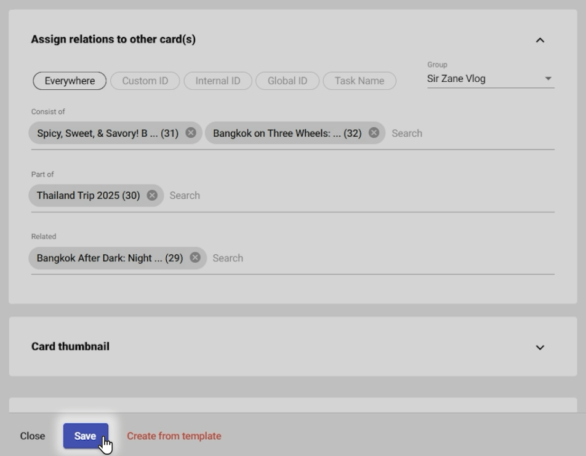Select the Global ID filter
The image size is (586, 456).
pos(287,81)
